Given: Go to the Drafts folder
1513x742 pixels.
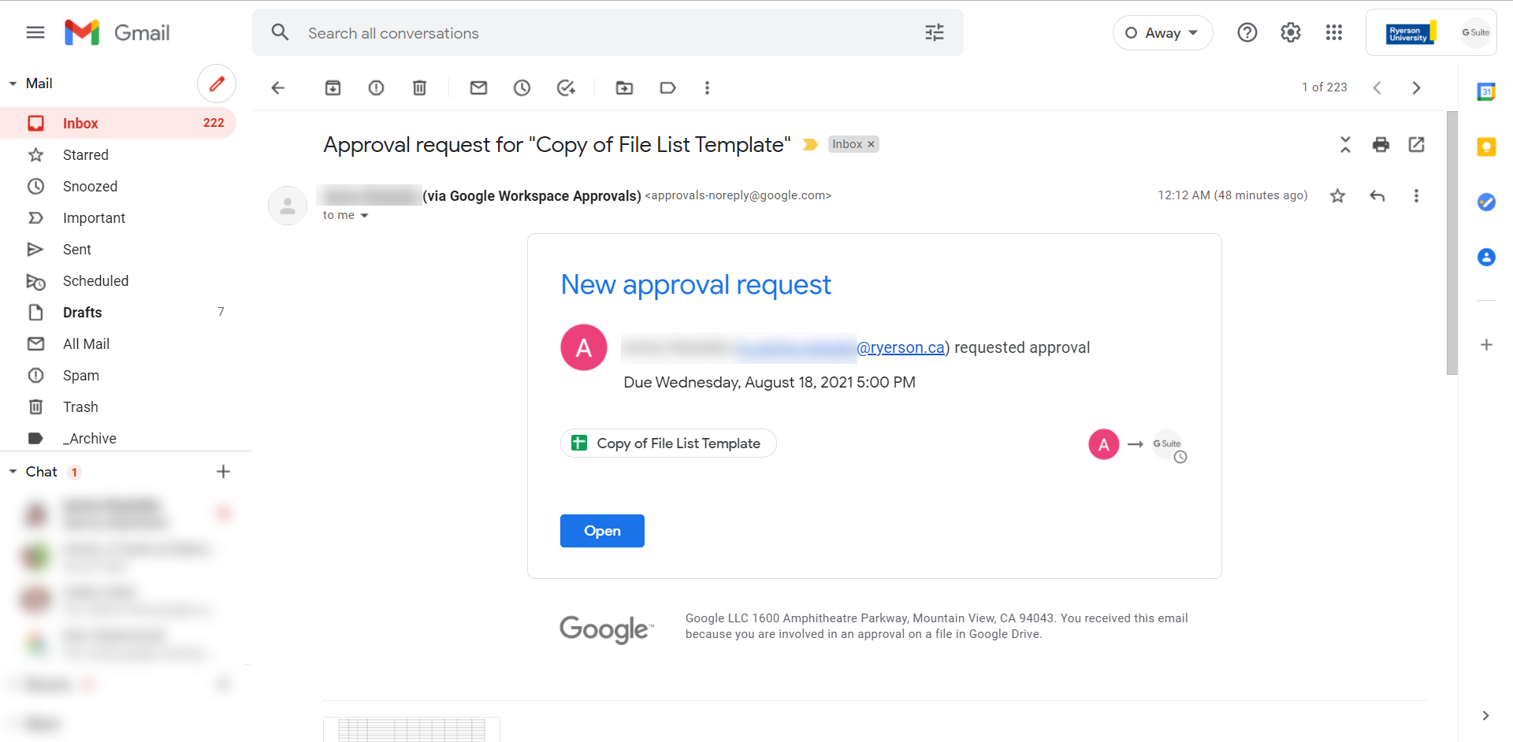Looking at the screenshot, I should coord(82,312).
